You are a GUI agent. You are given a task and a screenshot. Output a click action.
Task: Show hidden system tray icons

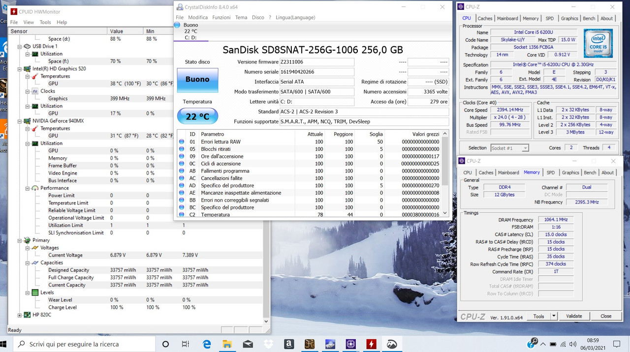(x=542, y=344)
